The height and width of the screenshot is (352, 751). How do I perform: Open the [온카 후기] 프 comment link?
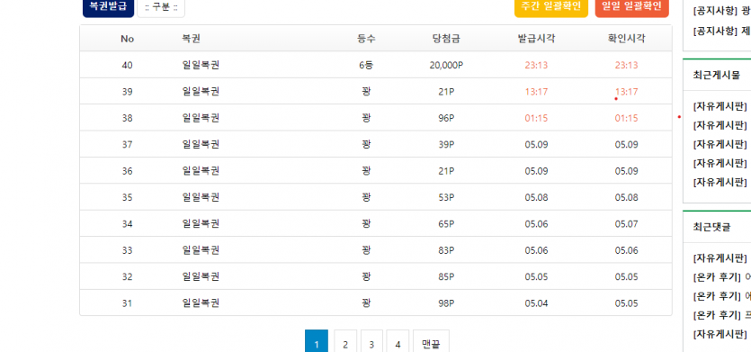[x=721, y=315]
